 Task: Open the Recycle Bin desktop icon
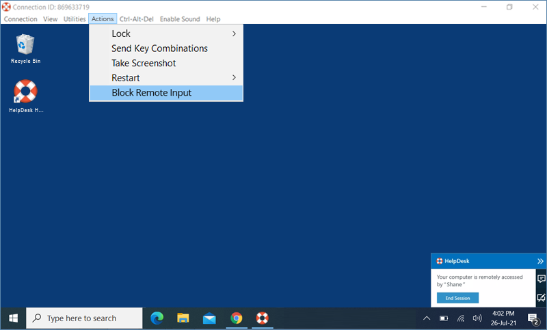tap(25, 45)
